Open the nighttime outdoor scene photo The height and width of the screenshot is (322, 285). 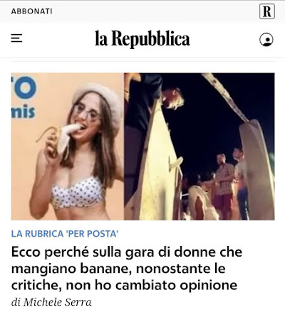199,146
